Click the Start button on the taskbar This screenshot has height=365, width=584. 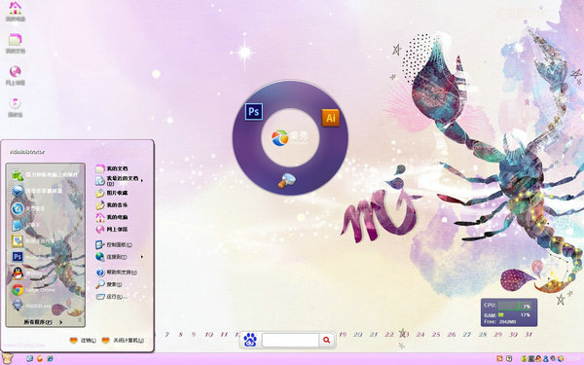tap(7, 358)
